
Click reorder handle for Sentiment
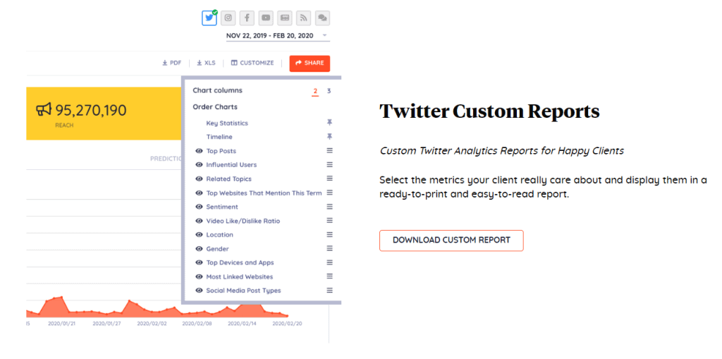[330, 207]
